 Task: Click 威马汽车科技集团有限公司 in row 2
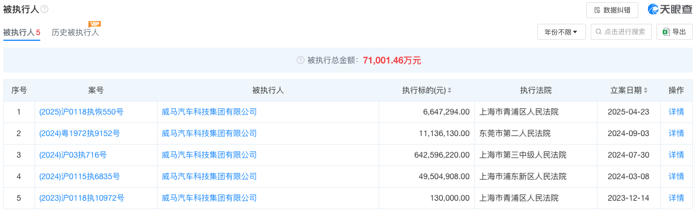209,133
